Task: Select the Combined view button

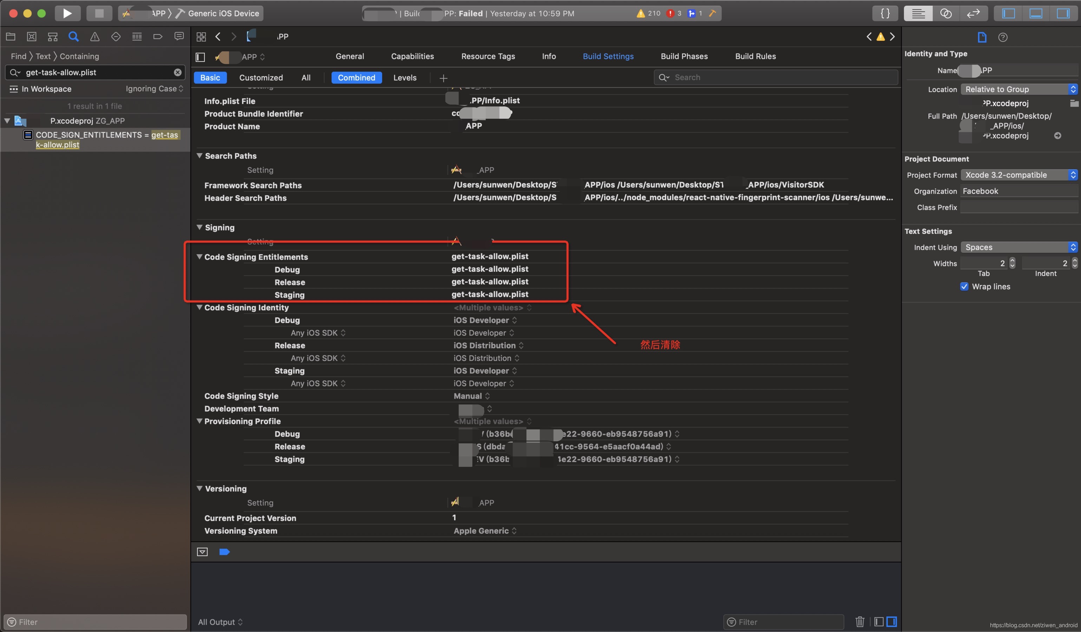Action: click(356, 78)
